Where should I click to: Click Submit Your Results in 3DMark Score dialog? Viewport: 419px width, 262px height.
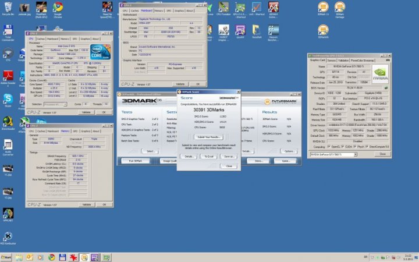coord(209,137)
